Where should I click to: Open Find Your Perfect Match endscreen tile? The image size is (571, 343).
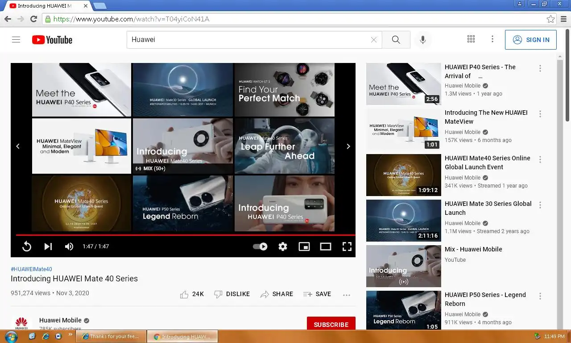tap(285, 90)
